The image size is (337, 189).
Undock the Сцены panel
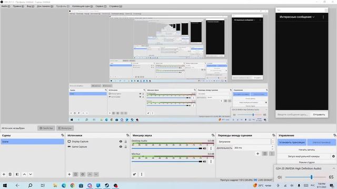pos(63,135)
